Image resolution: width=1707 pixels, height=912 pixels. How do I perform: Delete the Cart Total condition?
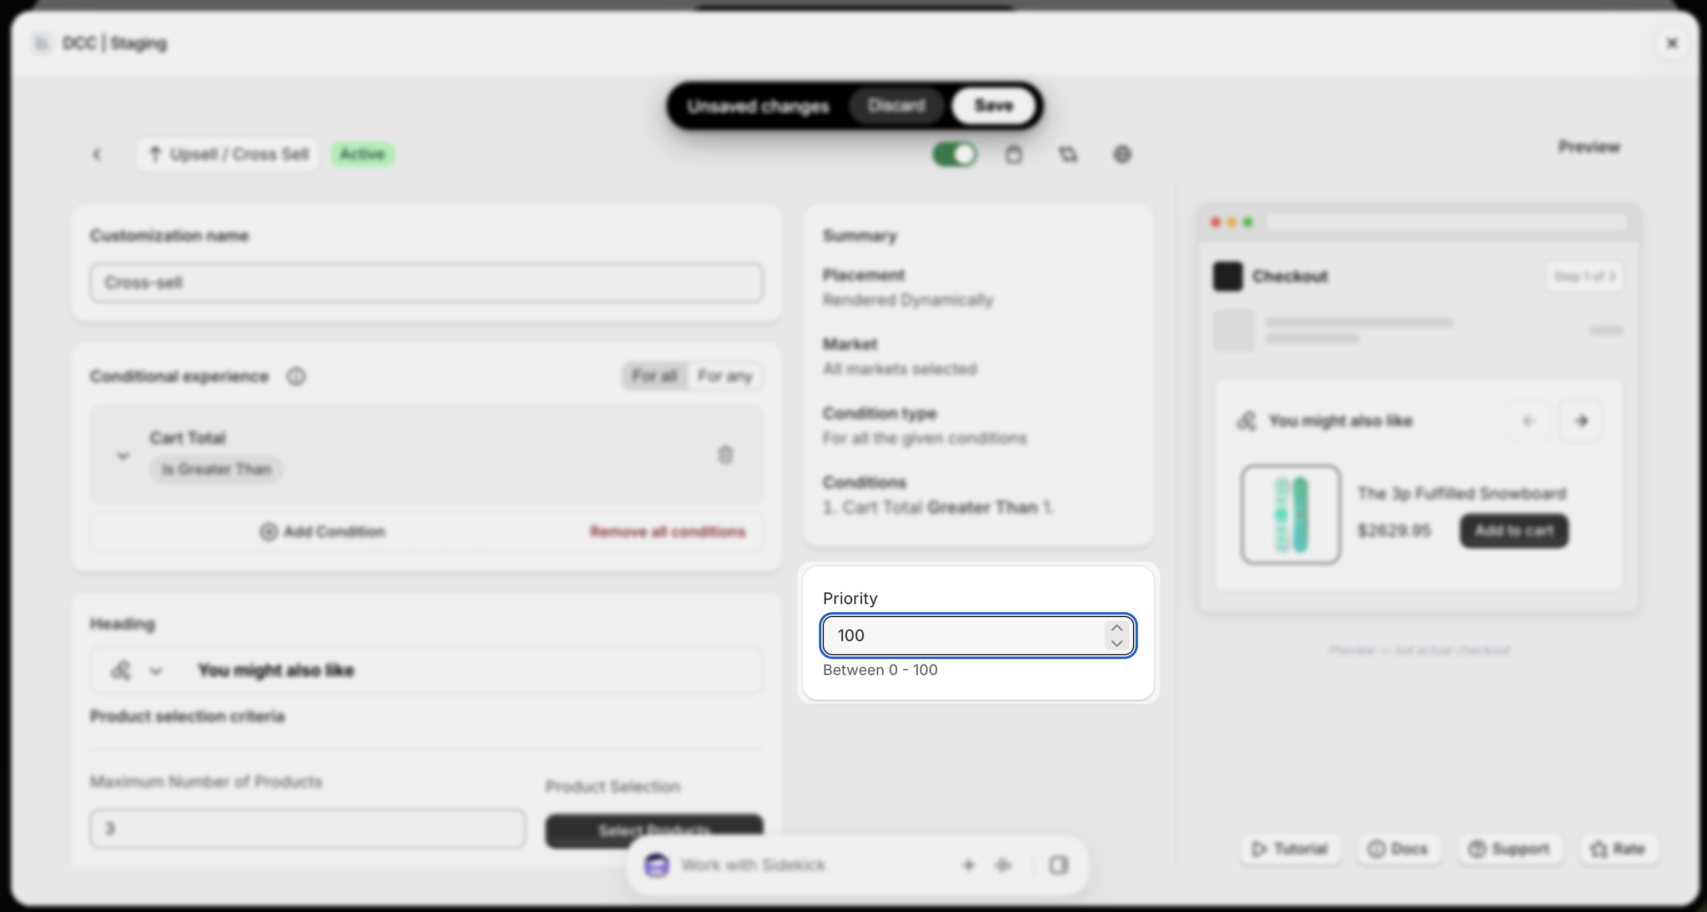point(726,455)
